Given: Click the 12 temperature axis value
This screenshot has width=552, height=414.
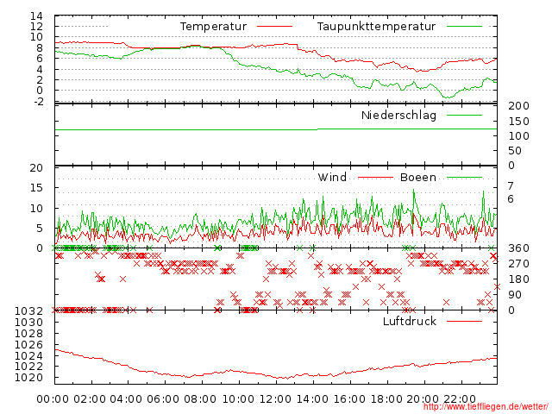Looking at the screenshot, I should point(36,27).
